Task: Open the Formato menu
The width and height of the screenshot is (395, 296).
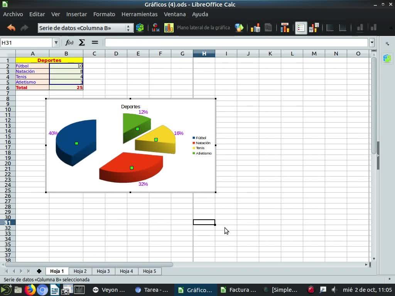Action: click(x=104, y=14)
